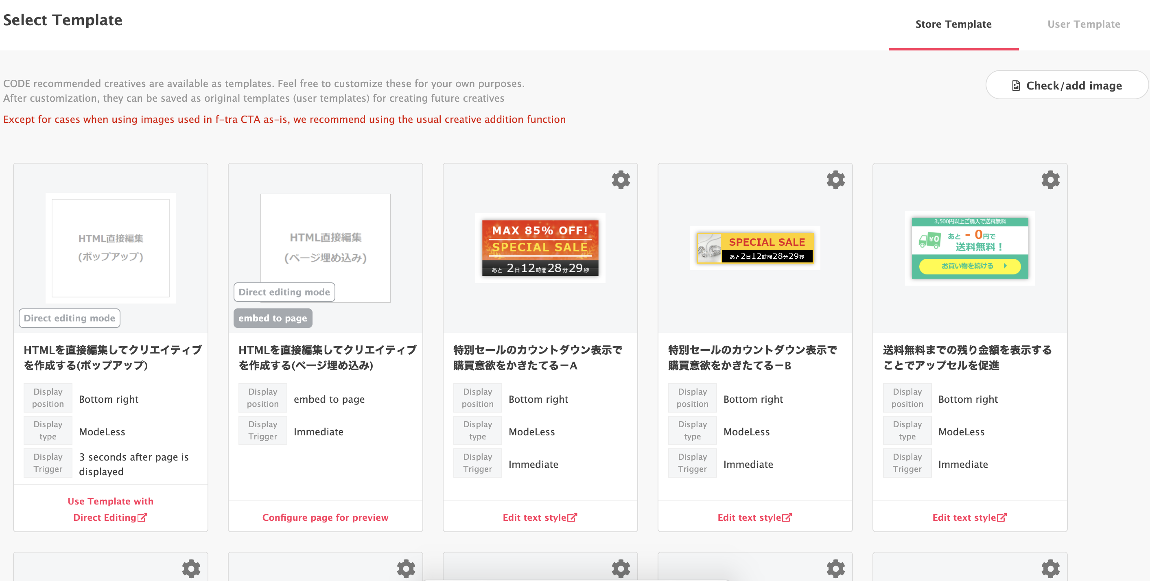The height and width of the screenshot is (581, 1150).
Task: Click gear icon on free shipping card
Action: click(x=1050, y=180)
